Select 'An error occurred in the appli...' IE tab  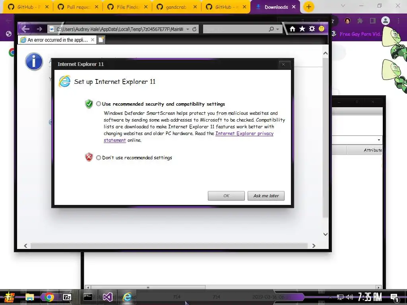tap(57, 40)
